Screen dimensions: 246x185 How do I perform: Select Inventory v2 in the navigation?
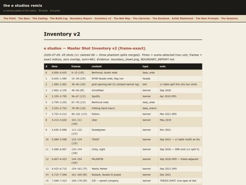tap(103, 18)
